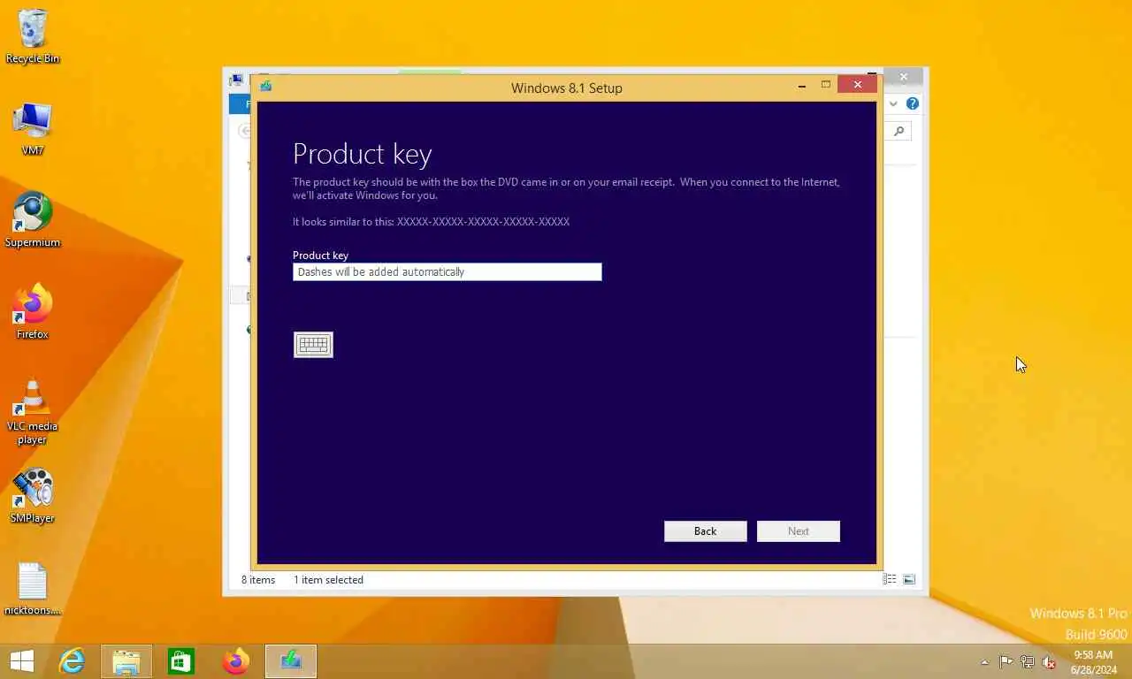Open the Action Center flag icon
The height and width of the screenshot is (679, 1132).
(x=1006, y=661)
